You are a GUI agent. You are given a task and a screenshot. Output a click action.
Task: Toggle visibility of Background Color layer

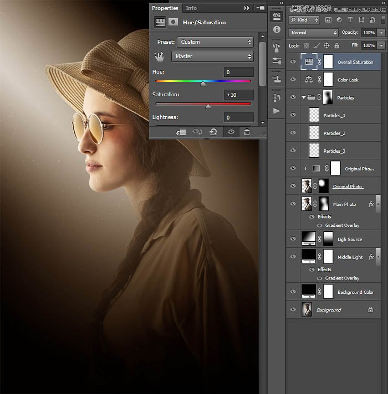point(293,292)
